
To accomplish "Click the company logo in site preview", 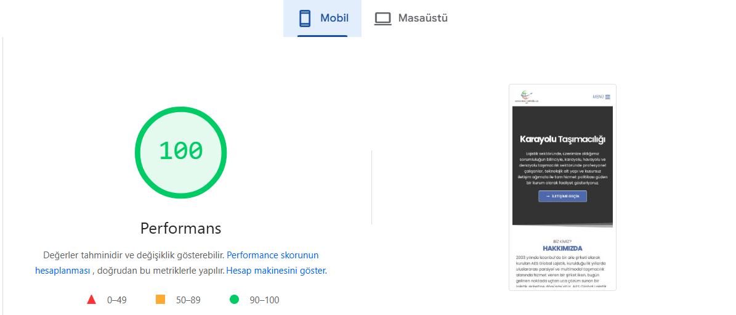I will [x=527, y=97].
